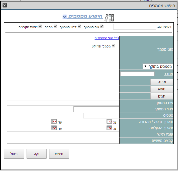Screen dimensions: 178x171
Task: Click the סטטוס status input field
Action: point(101,116)
